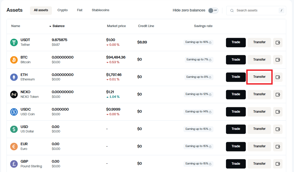294x172 pixels.
Task: Click the NEXO price change 1.04 %
Action: 113,97
